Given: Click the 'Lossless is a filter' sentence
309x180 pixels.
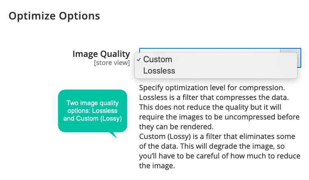Looking at the screenshot, I should click(x=214, y=98).
